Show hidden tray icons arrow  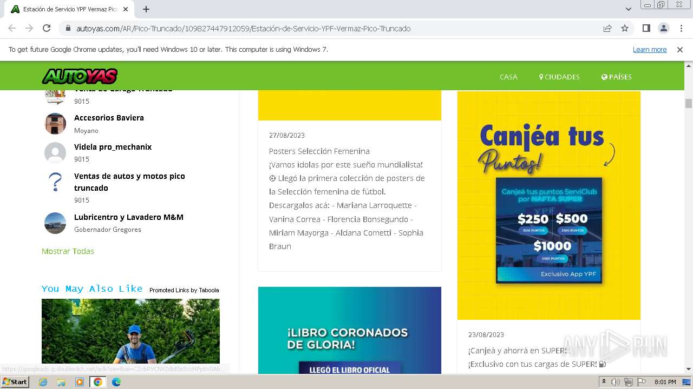pos(604,382)
